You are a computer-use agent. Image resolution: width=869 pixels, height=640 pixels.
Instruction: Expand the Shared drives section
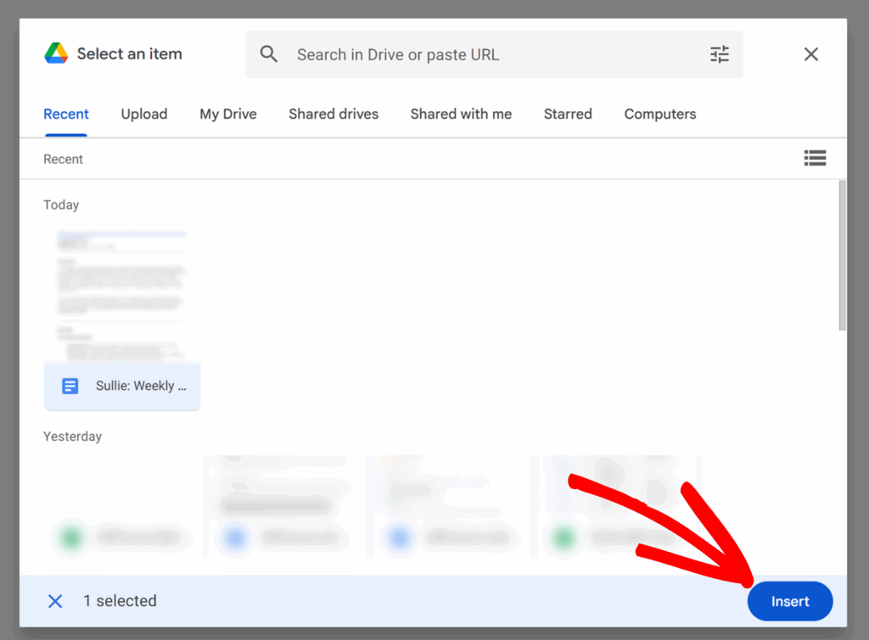[x=333, y=114]
